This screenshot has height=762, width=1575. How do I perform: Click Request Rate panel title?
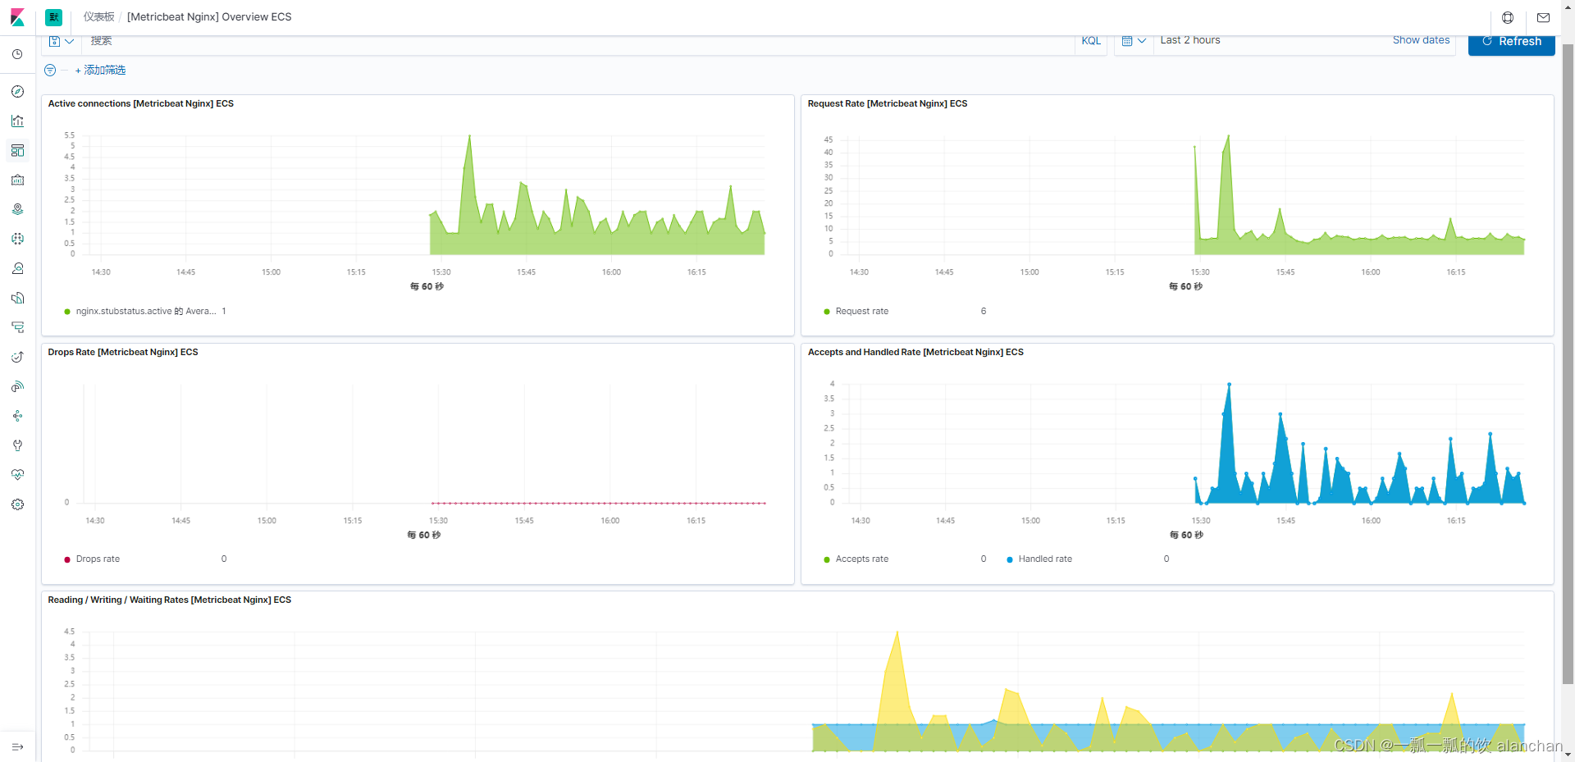coord(888,104)
